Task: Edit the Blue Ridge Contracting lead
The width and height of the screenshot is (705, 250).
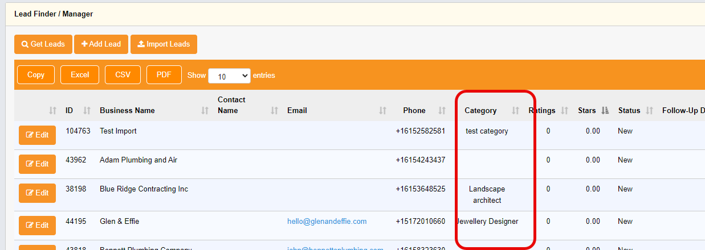Action: pyautogui.click(x=38, y=193)
